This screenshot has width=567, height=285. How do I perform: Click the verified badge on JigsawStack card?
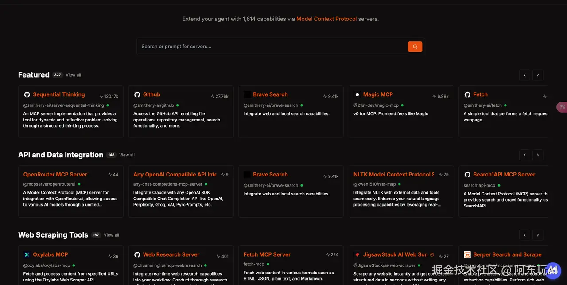coord(432,255)
